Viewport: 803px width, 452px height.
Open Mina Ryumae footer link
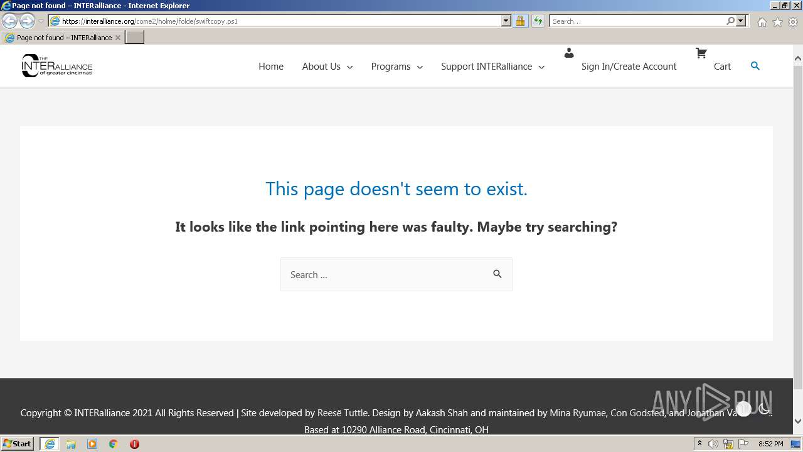(x=577, y=412)
